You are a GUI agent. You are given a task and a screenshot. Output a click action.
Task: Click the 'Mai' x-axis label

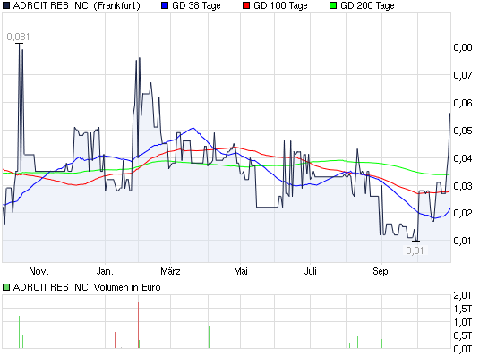tap(241, 271)
